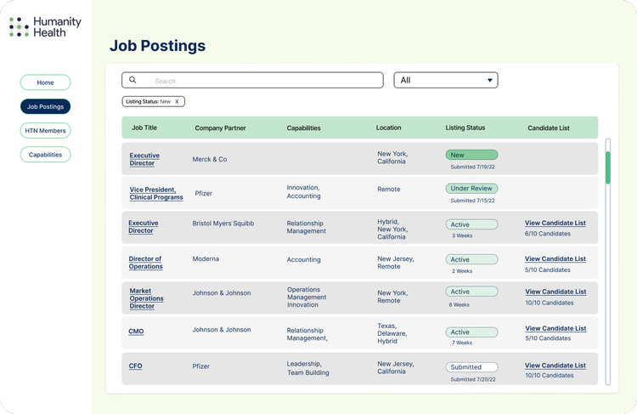Click the New status badge for Merck

(471, 155)
